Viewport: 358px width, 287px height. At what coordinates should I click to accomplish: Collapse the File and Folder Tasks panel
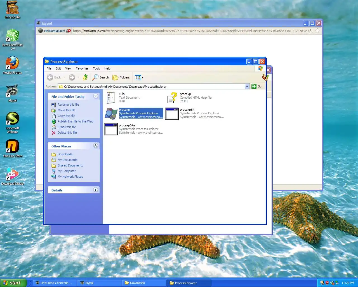95,96
